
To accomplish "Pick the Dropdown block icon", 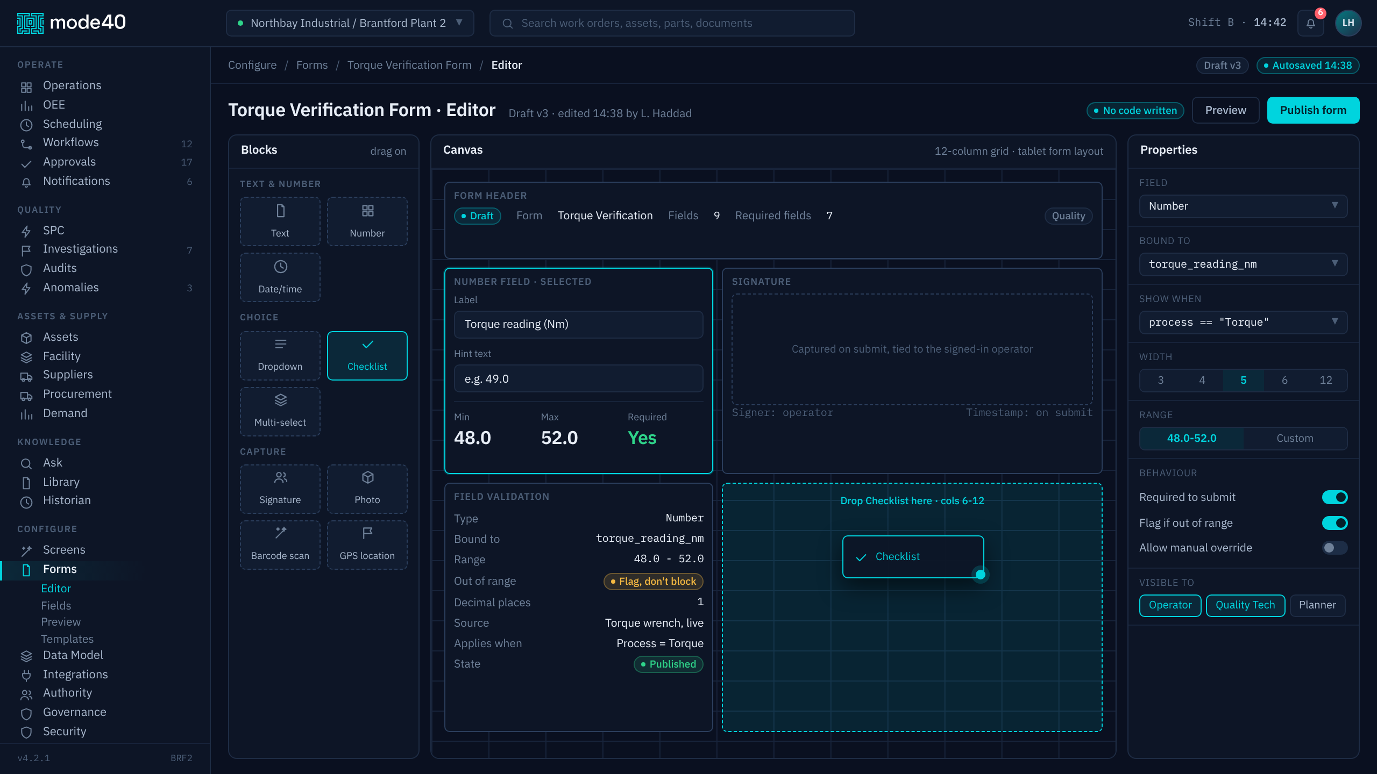I will pyautogui.click(x=280, y=344).
